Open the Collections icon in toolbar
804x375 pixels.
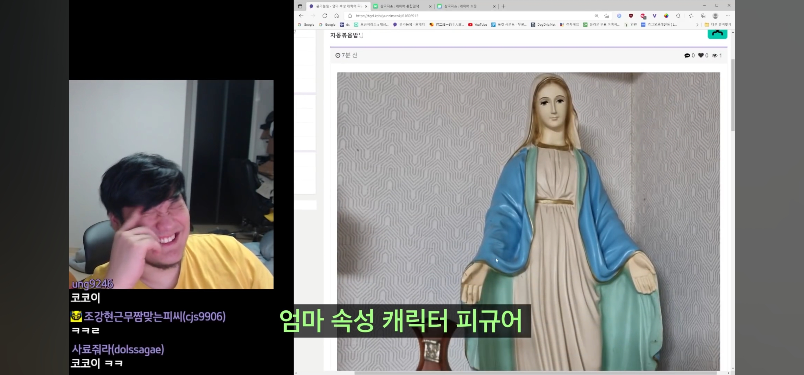click(x=703, y=16)
